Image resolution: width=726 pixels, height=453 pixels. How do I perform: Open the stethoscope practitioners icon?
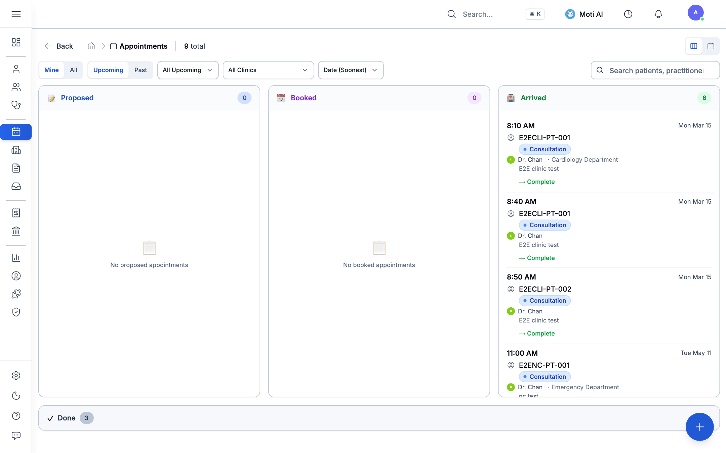16,105
